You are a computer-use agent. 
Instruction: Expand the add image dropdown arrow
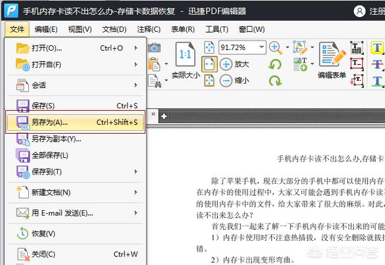coord(312,64)
